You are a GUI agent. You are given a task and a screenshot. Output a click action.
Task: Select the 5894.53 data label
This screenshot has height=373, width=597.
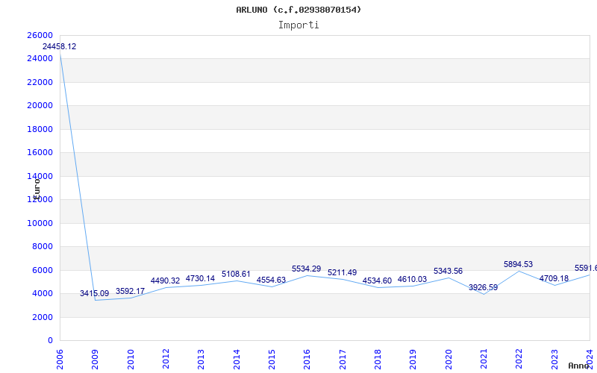(518, 265)
